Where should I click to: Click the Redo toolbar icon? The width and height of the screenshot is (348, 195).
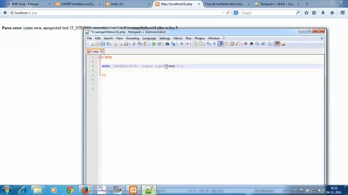[x=159, y=44]
